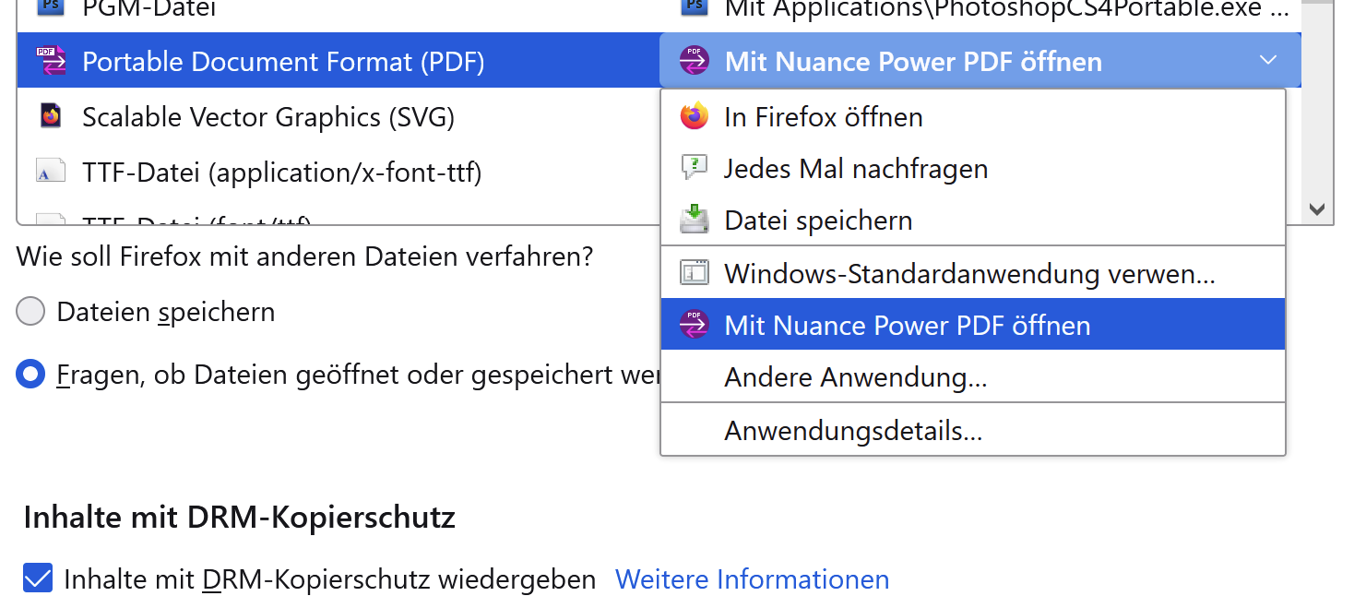Click the PDF file type icon
The height and width of the screenshot is (608, 1366).
click(52, 61)
